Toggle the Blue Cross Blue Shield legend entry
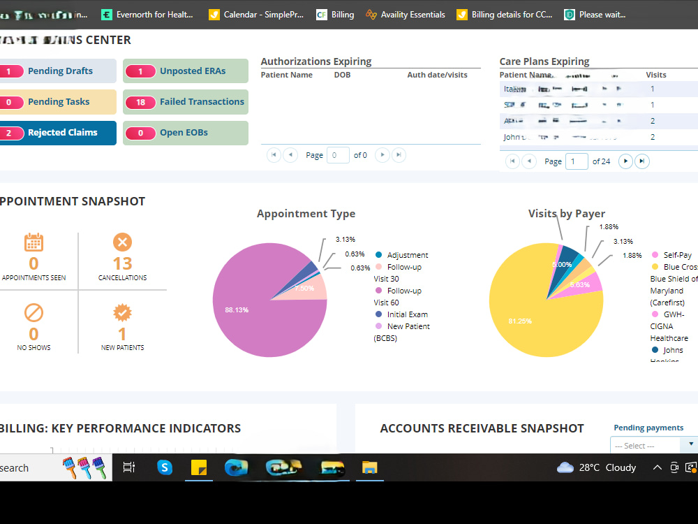Viewport: 698px width, 524px height. (674, 285)
